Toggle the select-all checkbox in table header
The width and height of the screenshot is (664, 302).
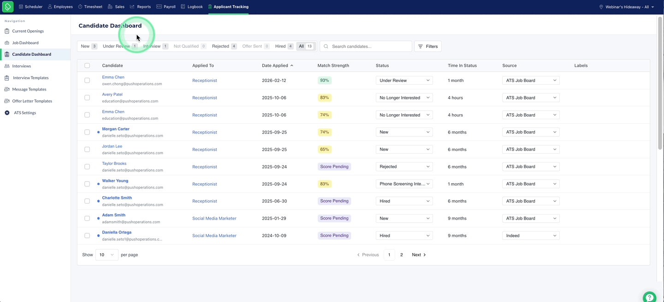pos(87,65)
